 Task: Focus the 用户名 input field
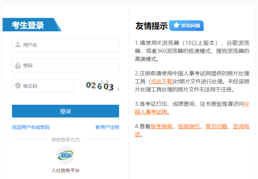(66, 45)
